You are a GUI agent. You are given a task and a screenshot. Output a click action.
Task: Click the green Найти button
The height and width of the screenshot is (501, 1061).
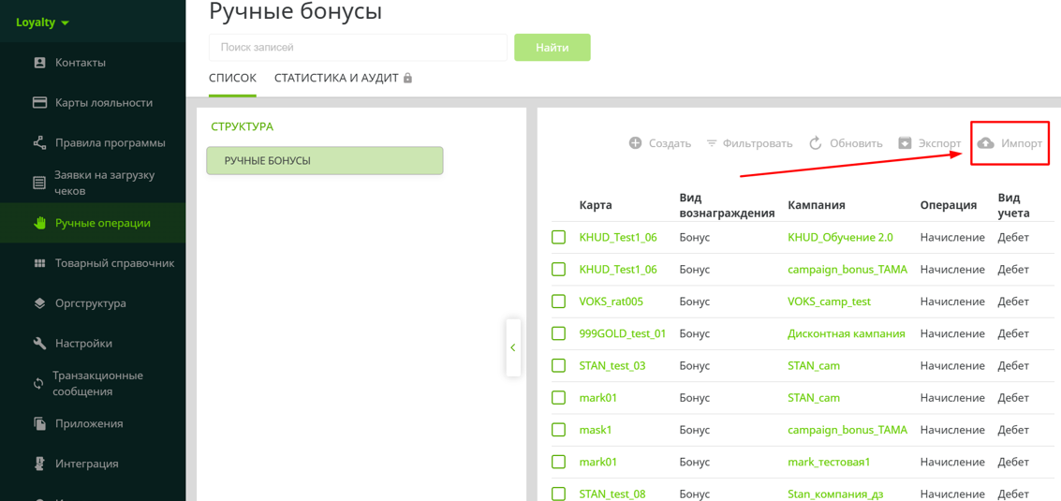click(x=552, y=48)
